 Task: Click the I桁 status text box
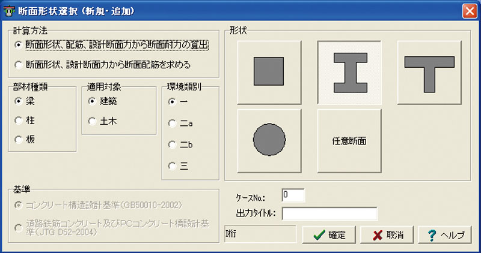tap(260, 234)
